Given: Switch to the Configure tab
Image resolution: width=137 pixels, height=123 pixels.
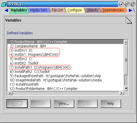Looking at the screenshot, I should tap(75, 10).
